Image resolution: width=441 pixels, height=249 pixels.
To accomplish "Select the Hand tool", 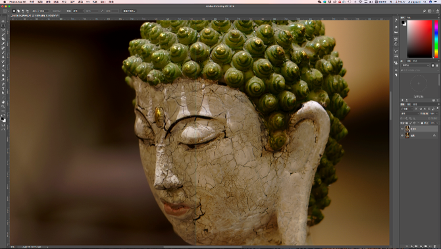I will coord(3,102).
